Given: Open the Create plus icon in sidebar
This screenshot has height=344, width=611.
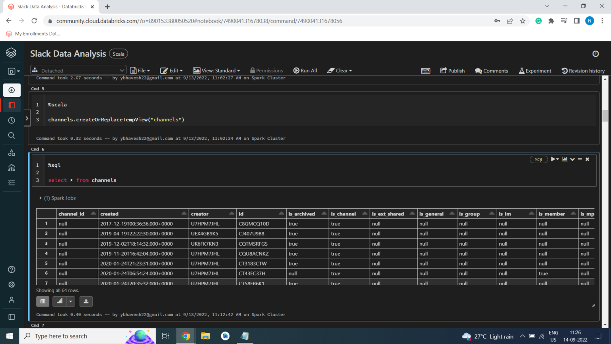Looking at the screenshot, I should [12, 90].
